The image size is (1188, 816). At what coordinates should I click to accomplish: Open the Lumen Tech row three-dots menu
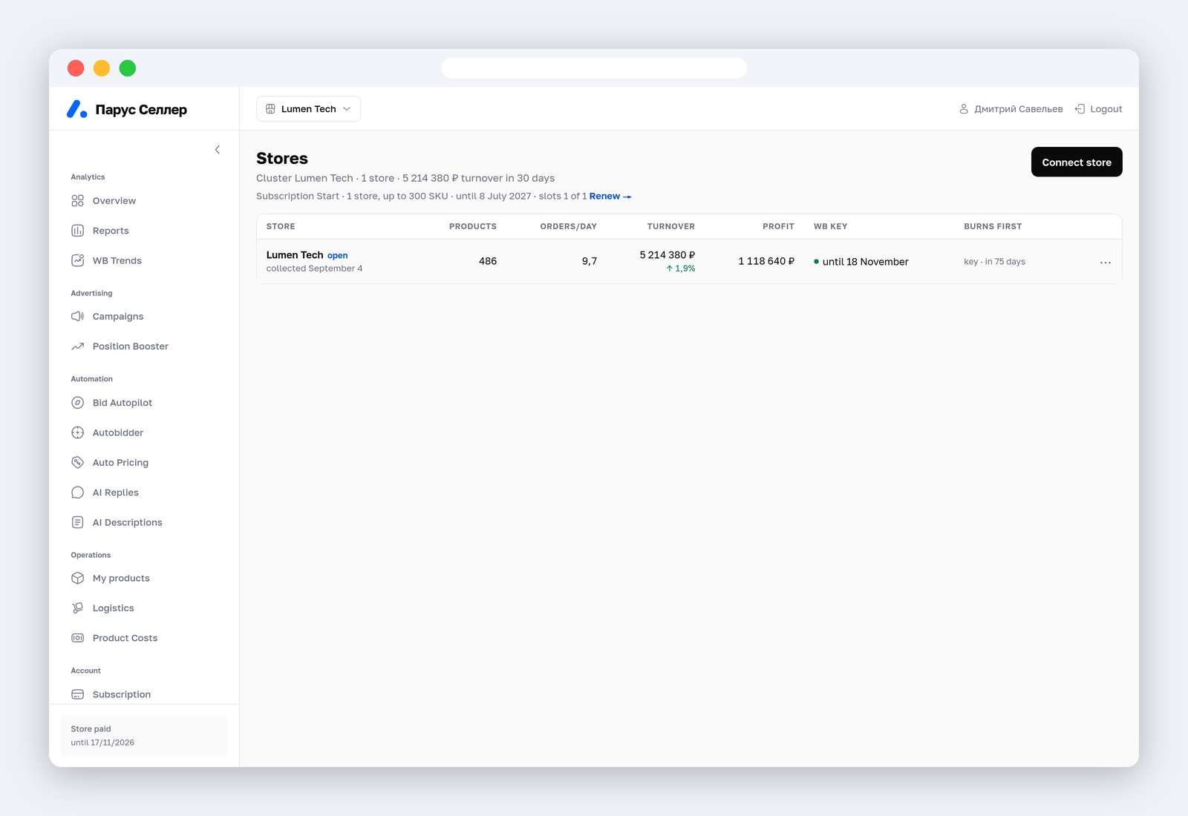[1106, 263]
